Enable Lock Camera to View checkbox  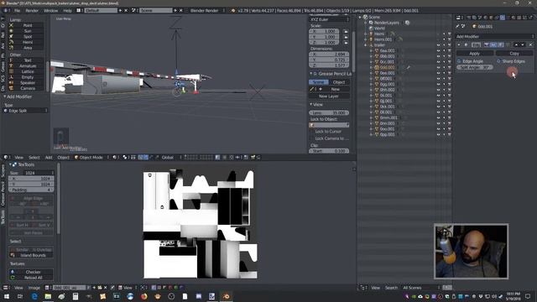click(x=311, y=138)
